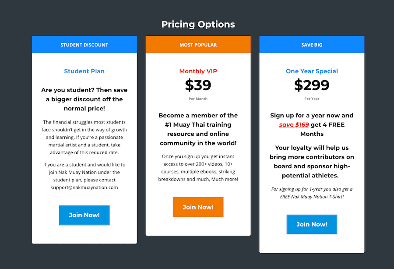Click the "Per Year" label

point(312,99)
